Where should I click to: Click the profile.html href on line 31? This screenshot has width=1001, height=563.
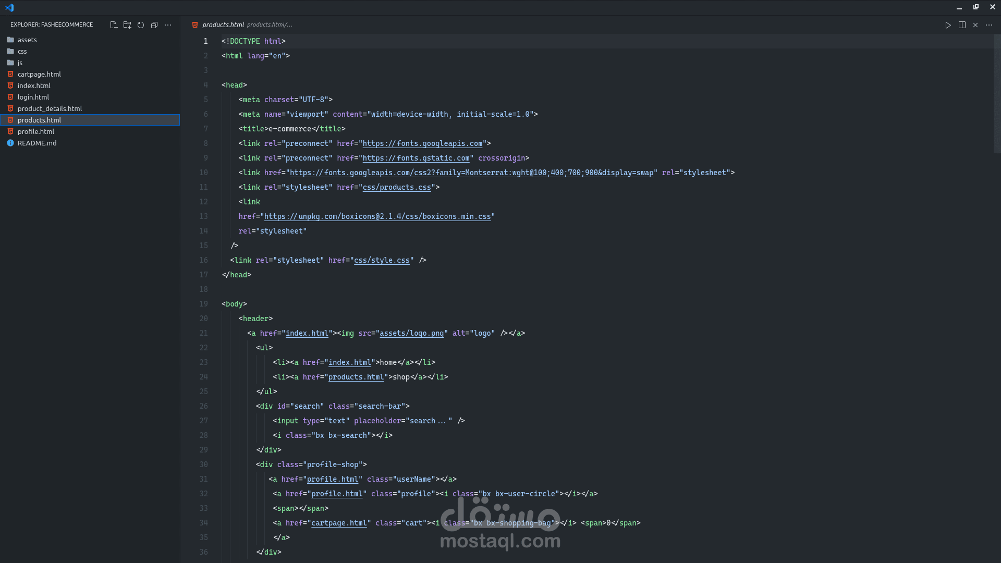333,479
